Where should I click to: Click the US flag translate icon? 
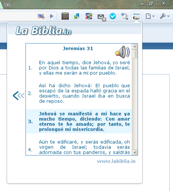pyautogui.click(x=41, y=16)
